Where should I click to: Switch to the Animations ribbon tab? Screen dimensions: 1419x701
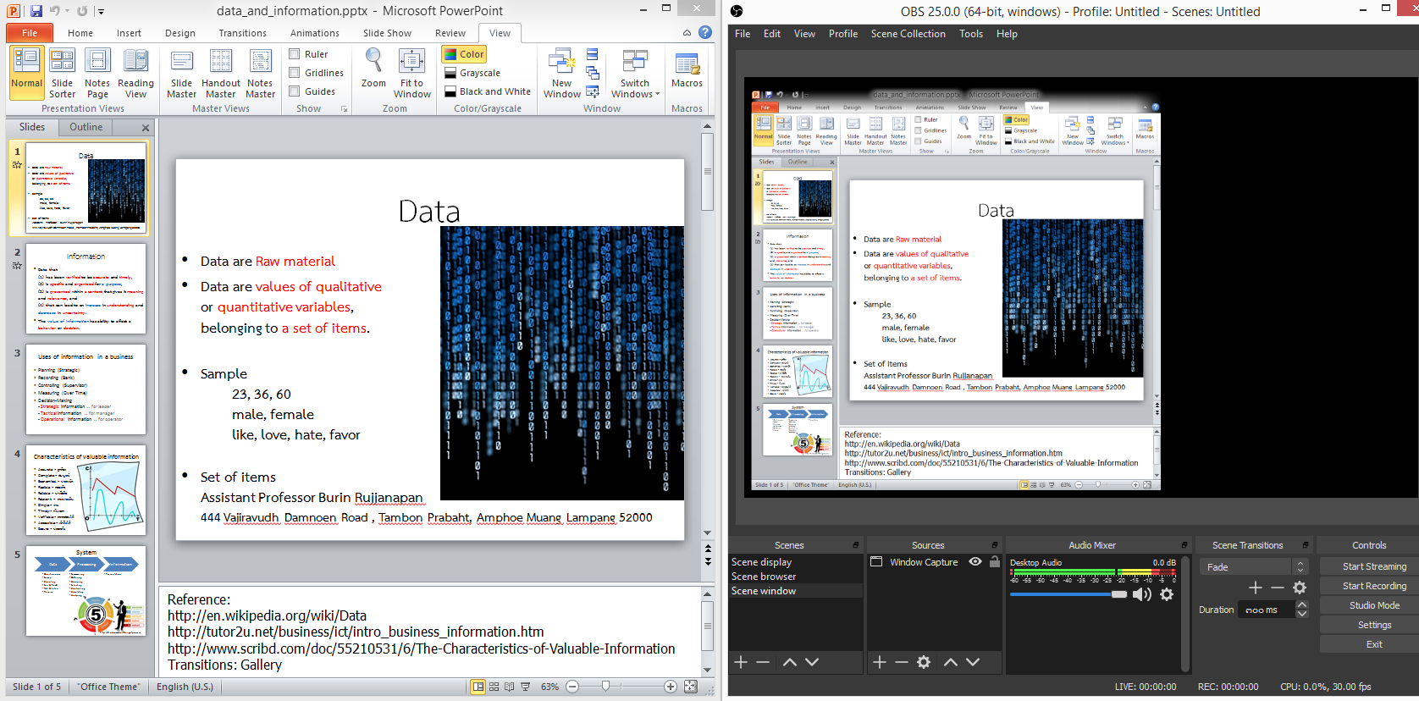click(314, 33)
